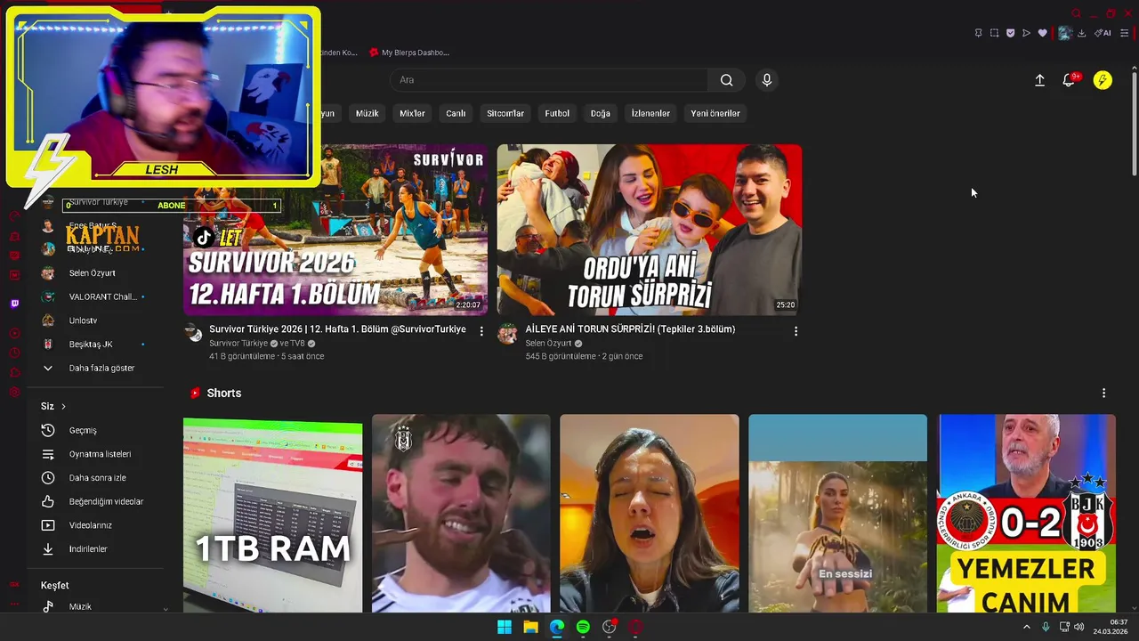This screenshot has height=641, width=1139.
Task: Open options menu for AİLEYE ANİ TORUN video
Action: pos(796,331)
